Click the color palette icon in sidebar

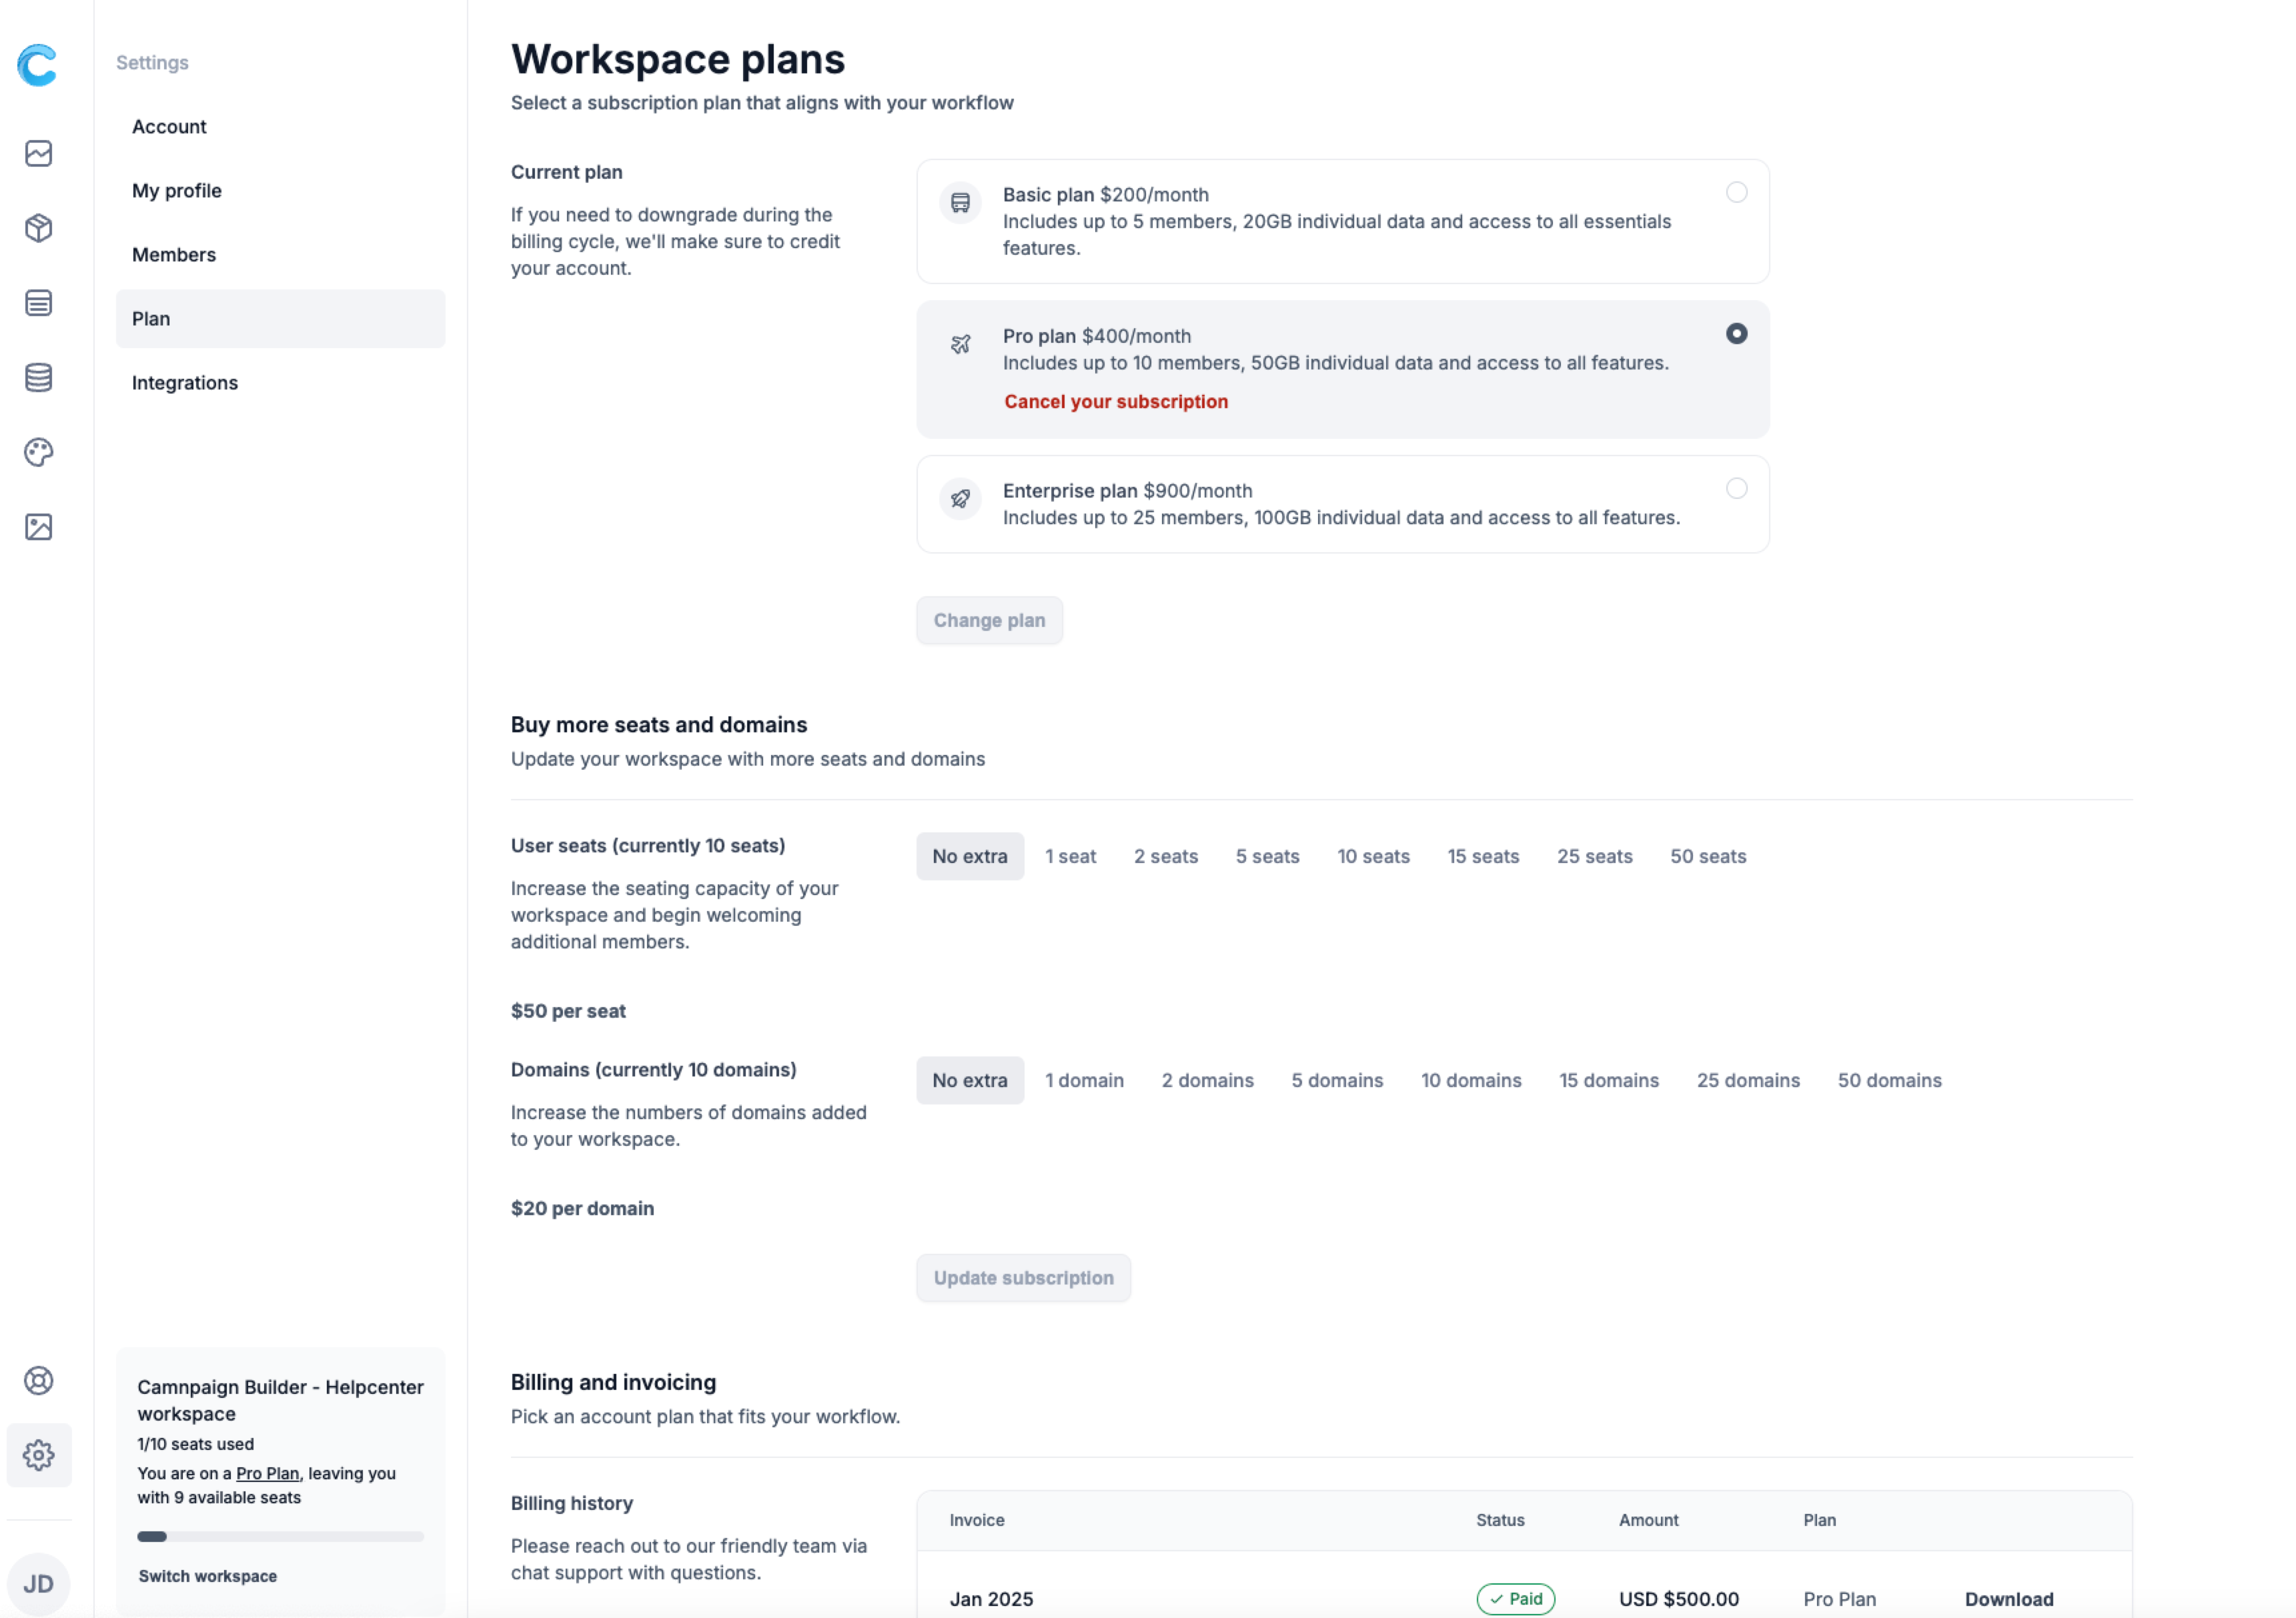coord(38,452)
